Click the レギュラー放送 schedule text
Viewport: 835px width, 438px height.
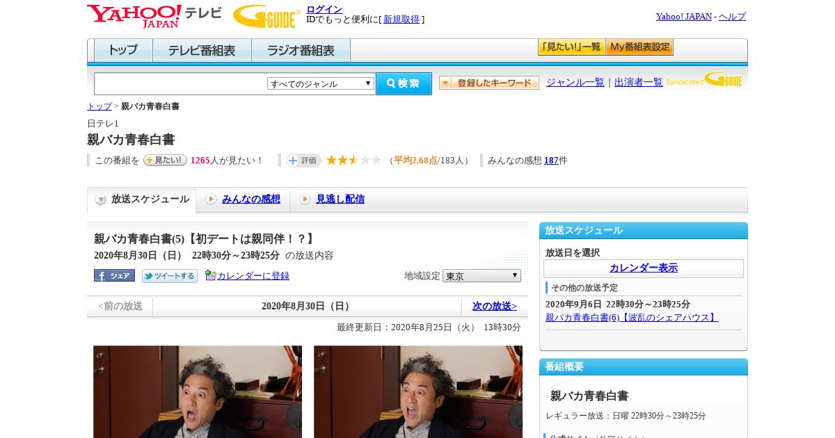click(626, 416)
